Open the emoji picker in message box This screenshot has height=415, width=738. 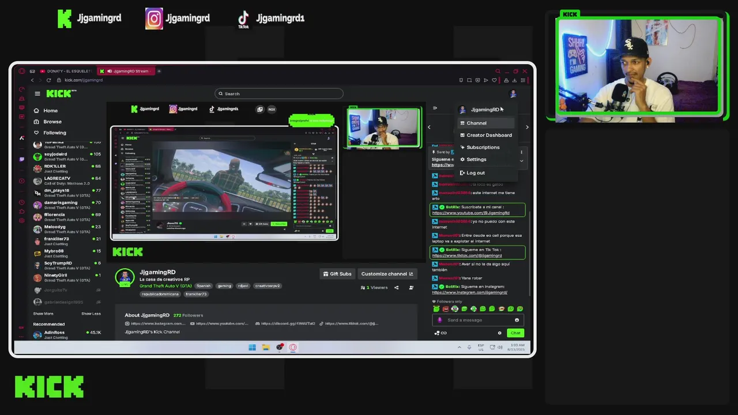point(517,320)
